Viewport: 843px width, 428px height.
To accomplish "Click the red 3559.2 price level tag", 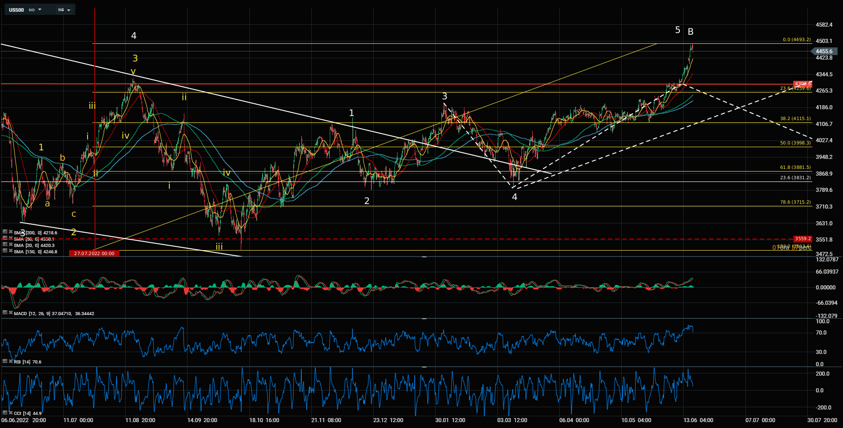I will point(803,239).
